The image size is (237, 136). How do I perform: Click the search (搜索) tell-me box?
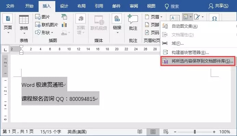coord(172,6)
